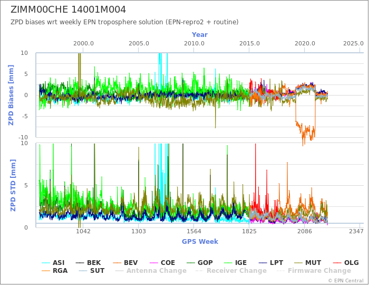Click the magenta COE line swatch

tap(154, 263)
